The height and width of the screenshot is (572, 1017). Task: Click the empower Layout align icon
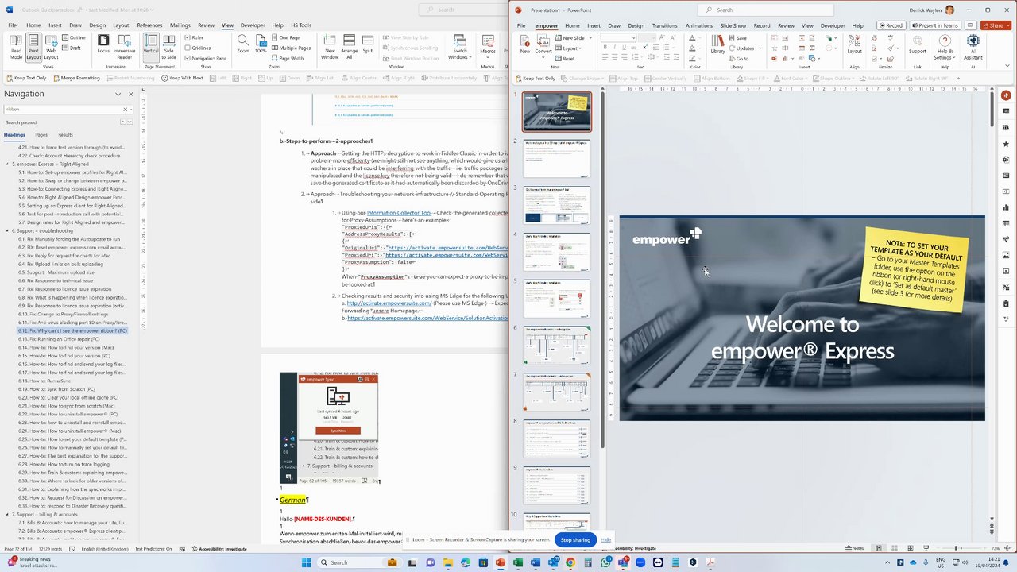pos(854,44)
